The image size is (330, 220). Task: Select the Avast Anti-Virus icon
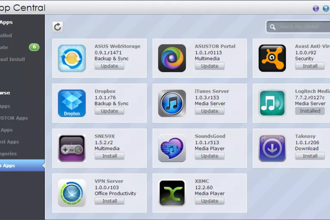pos(272,58)
